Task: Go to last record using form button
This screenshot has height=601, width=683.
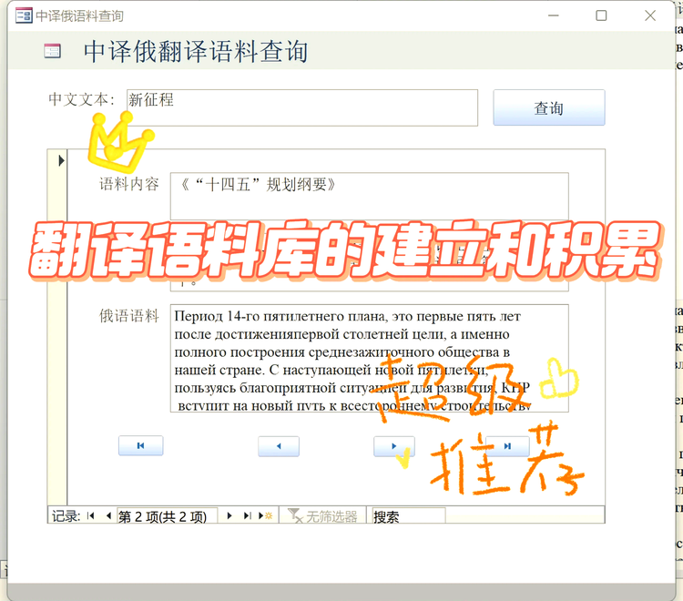Action: point(507,446)
